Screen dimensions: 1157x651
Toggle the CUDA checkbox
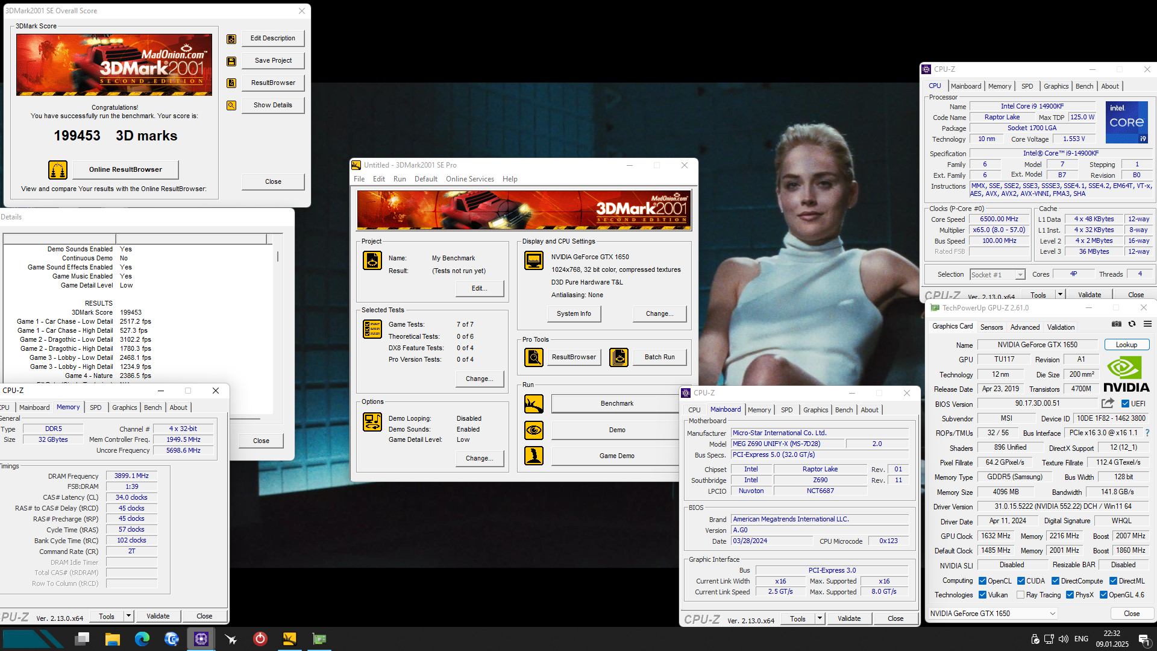1021,581
